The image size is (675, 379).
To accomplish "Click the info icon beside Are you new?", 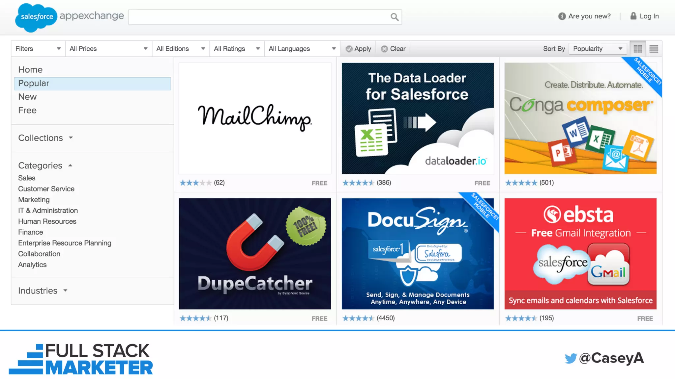I will [x=562, y=16].
